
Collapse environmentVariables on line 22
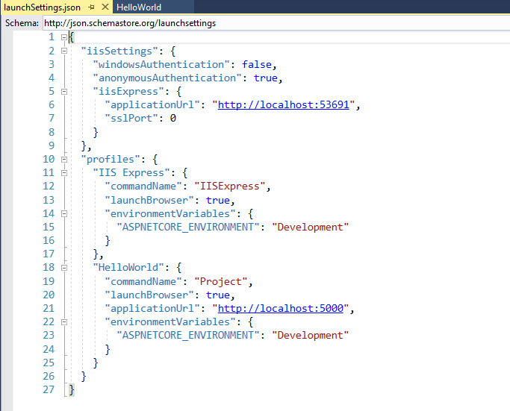point(64,322)
